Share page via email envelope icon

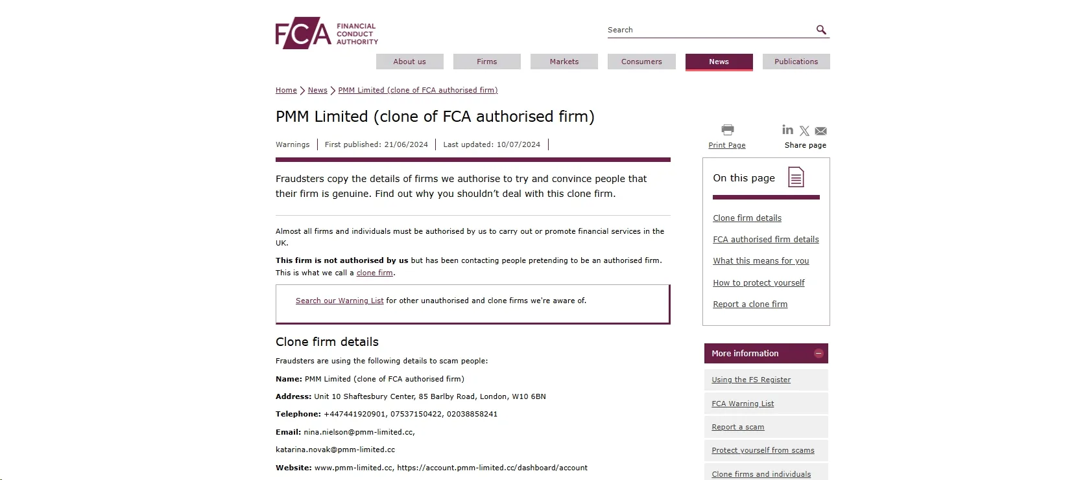pos(820,131)
